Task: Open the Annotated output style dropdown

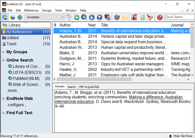Action: pyautogui.click(x=45, y=17)
